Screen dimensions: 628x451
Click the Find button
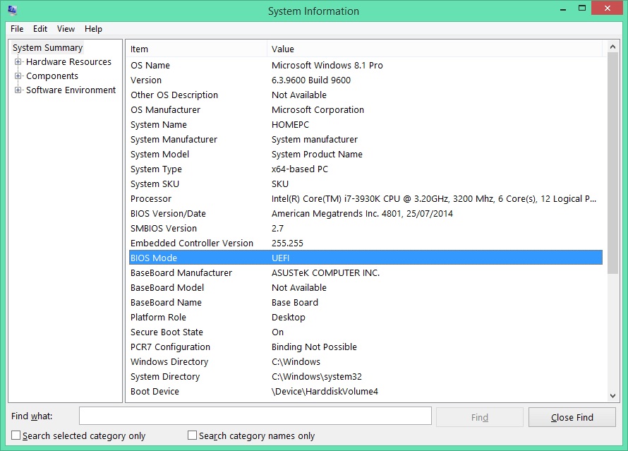click(x=479, y=417)
